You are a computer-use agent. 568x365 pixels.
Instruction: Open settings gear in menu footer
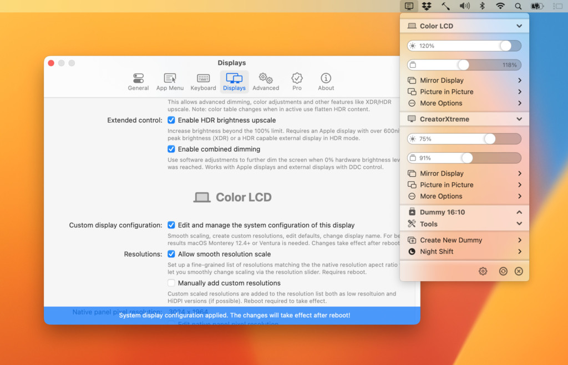click(483, 271)
